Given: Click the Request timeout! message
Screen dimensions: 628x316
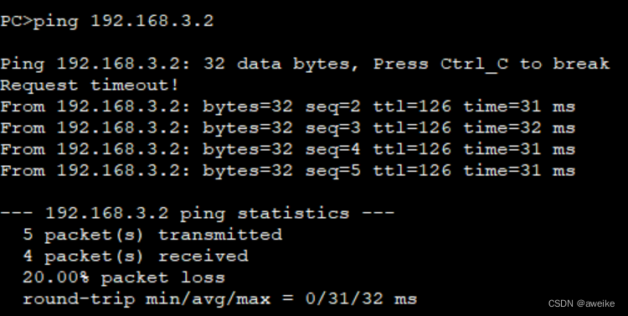Looking at the screenshot, I should coord(90,85).
